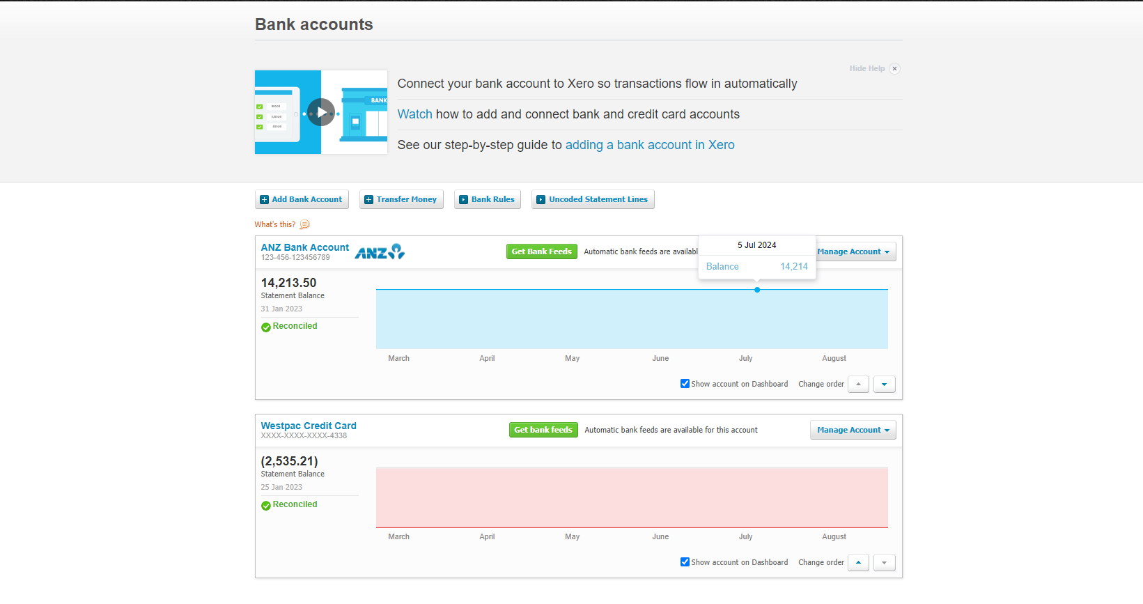This screenshot has height=604, width=1143.
Task: Untick ANZ Show account on Dashboard
Action: pos(685,384)
